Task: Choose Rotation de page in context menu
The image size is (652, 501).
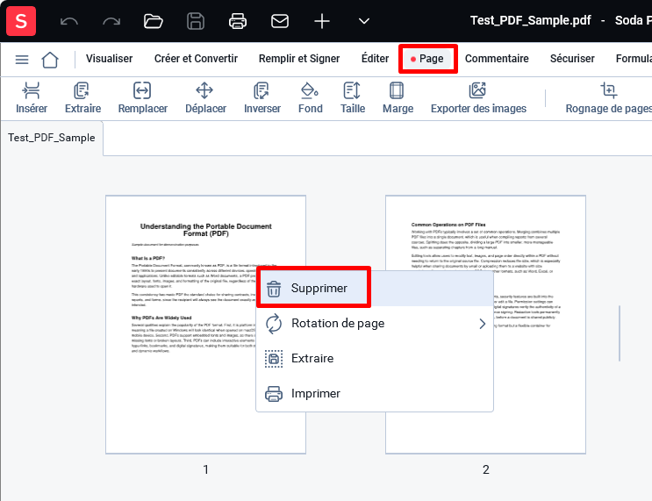Action: point(375,324)
